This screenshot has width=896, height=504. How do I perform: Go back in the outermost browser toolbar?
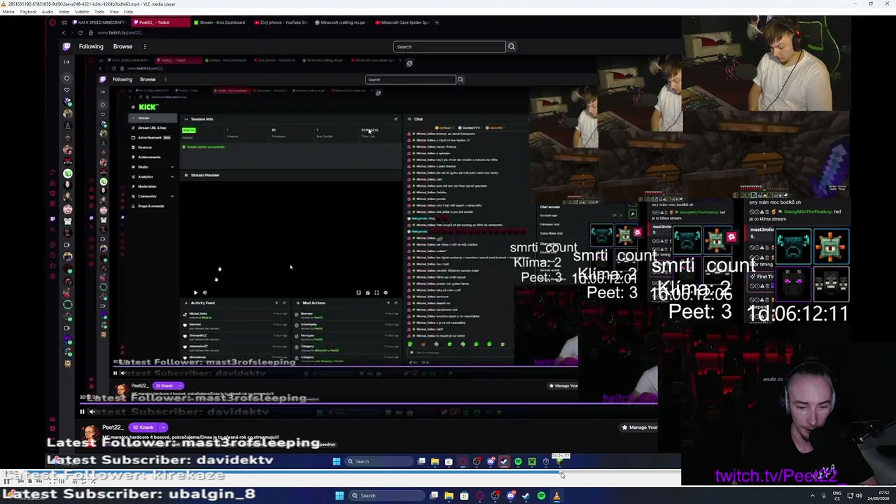64,33
